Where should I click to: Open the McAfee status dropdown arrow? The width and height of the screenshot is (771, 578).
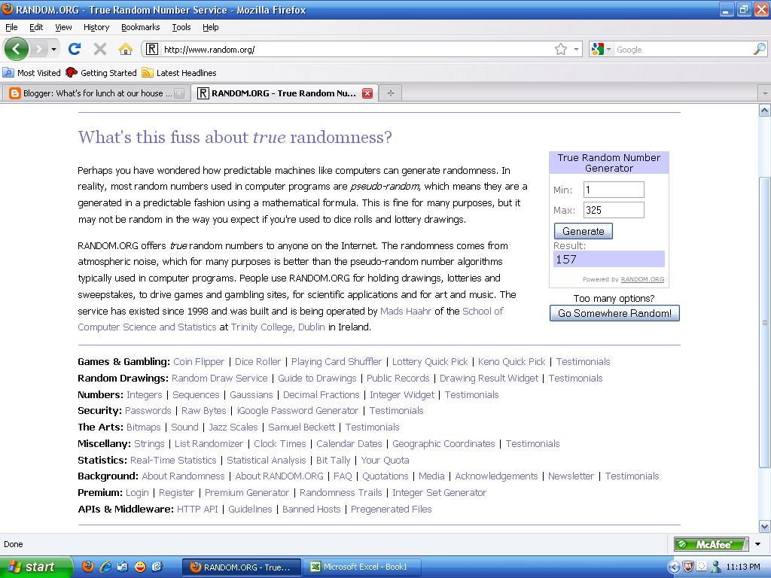[757, 544]
